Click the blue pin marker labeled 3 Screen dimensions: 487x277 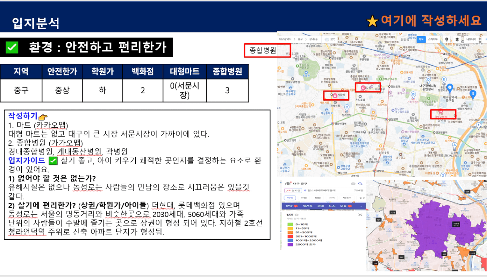473,94
